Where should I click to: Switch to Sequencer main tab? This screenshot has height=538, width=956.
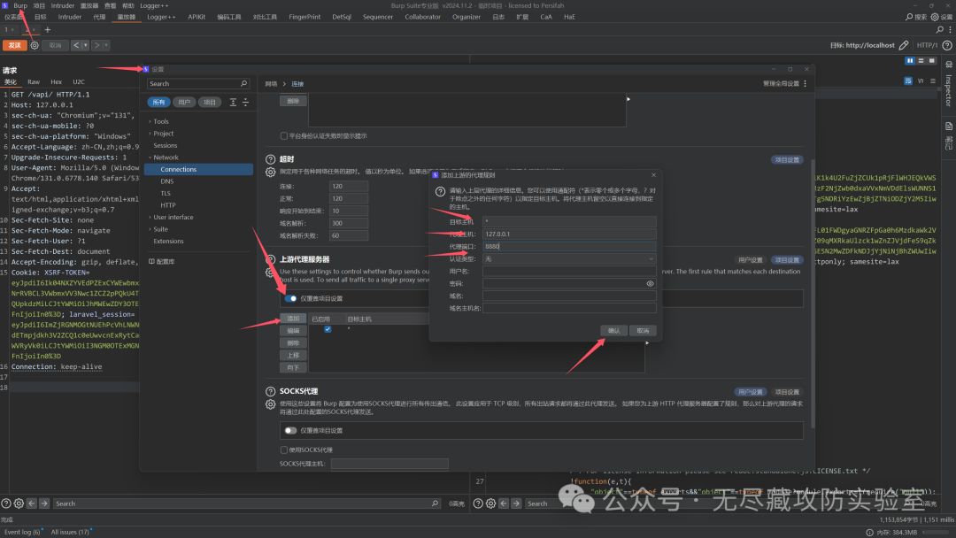tap(378, 17)
